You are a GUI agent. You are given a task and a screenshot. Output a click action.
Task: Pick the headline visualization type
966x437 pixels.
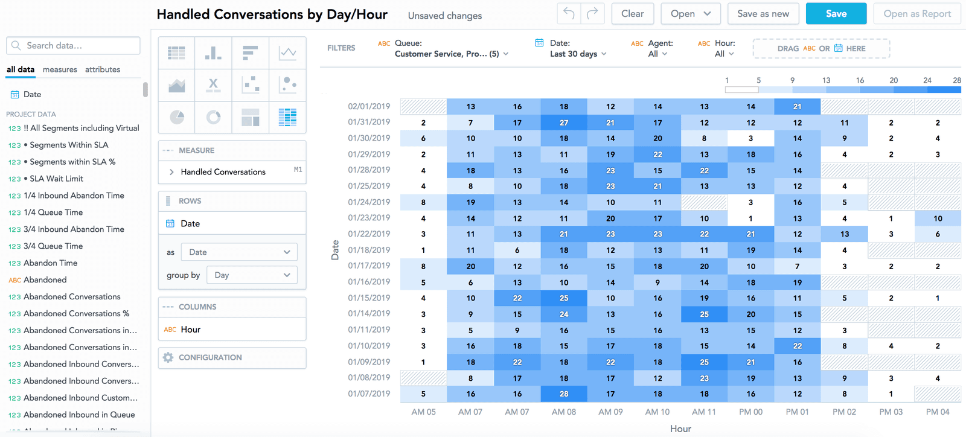point(213,85)
